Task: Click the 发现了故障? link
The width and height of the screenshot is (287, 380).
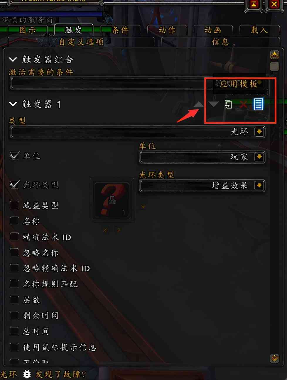Action: tap(61, 374)
